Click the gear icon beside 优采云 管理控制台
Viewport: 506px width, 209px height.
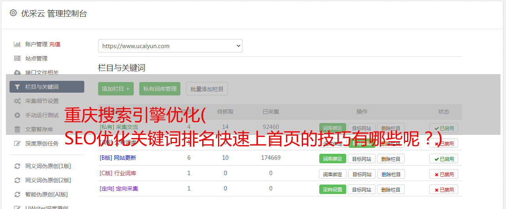[x=13, y=13]
